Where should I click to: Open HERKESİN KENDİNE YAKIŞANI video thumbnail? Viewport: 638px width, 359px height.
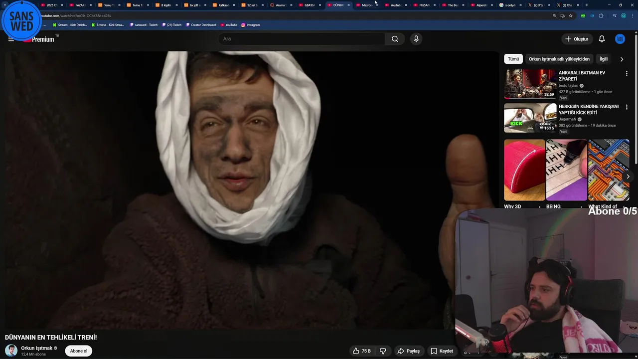(530, 118)
